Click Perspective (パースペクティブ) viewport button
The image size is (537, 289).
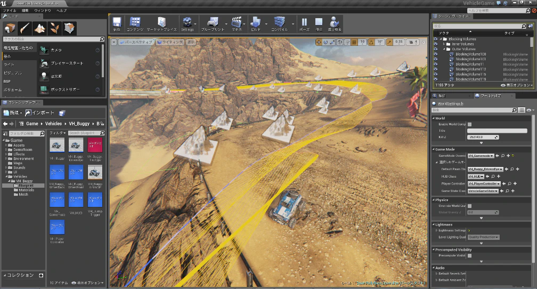click(136, 42)
